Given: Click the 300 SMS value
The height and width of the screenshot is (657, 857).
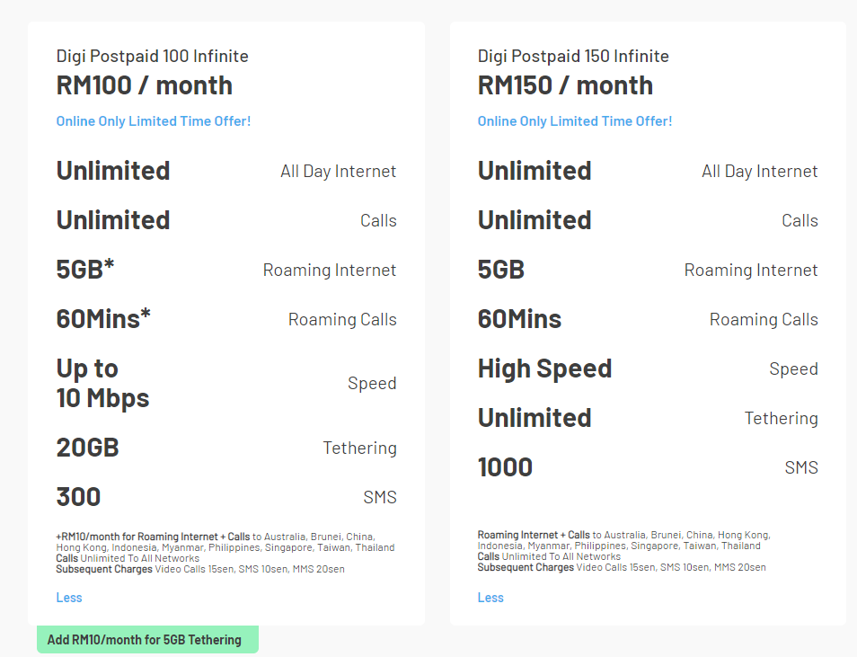Looking at the screenshot, I should point(78,497).
